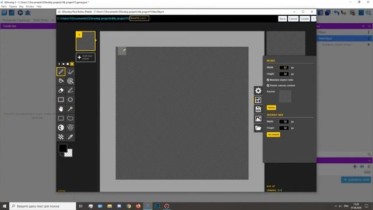The image size is (373, 210).
Task: Select the Rectangle tool
Action: [61, 100]
